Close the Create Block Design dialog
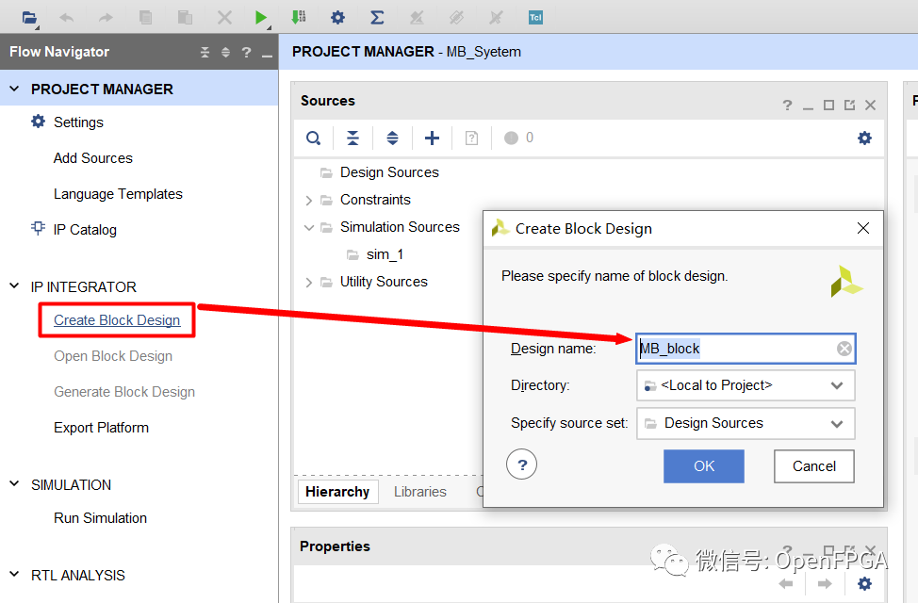This screenshot has height=603, width=918. click(x=863, y=228)
